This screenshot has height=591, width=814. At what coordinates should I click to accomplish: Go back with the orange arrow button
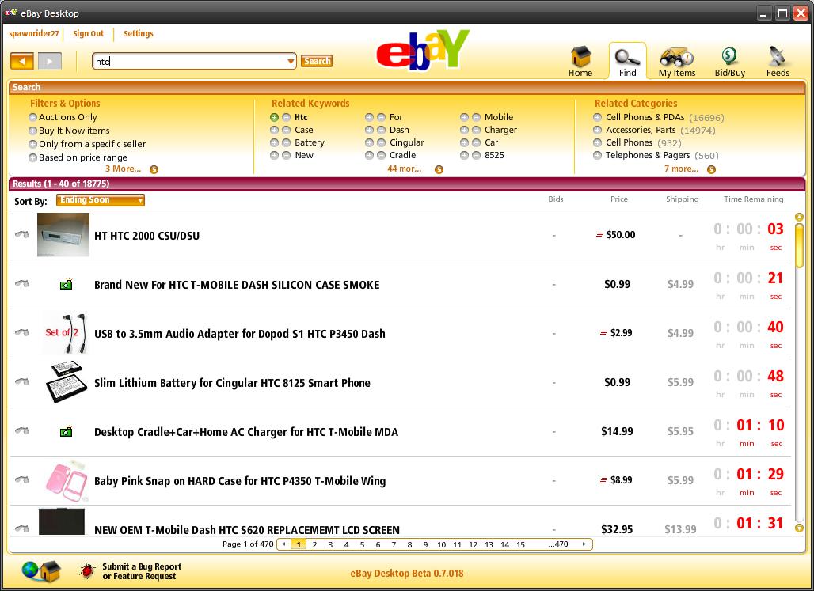pos(22,61)
